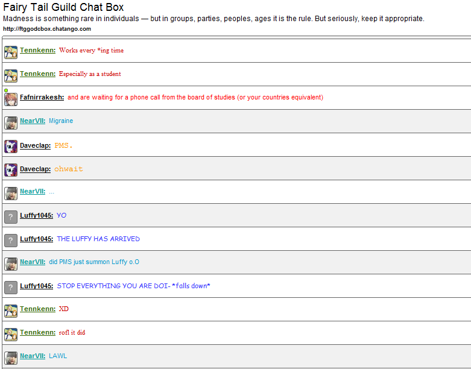Open the ftggodcbox.chatango.com URL
The image size is (471, 369).
(x=47, y=29)
